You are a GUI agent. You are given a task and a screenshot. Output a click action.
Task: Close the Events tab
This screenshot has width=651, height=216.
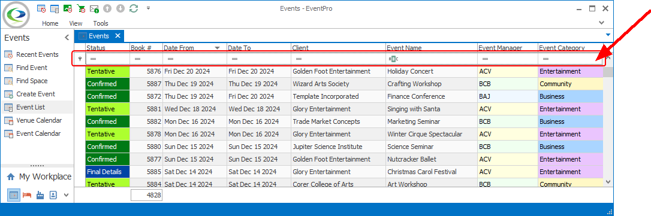[117, 36]
